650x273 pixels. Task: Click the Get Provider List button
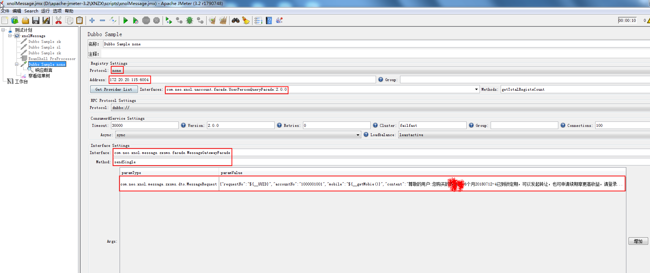pyautogui.click(x=114, y=89)
